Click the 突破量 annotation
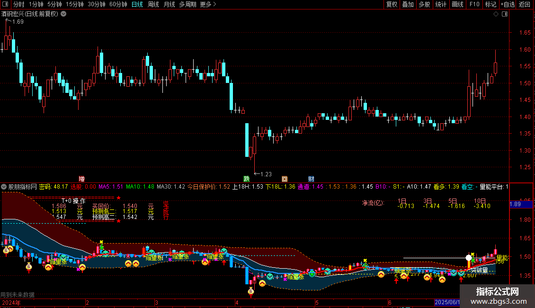The image size is (535, 308). (x=480, y=271)
